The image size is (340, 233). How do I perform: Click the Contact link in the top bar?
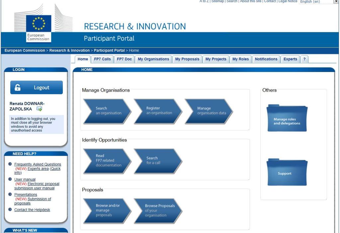[270, 1]
